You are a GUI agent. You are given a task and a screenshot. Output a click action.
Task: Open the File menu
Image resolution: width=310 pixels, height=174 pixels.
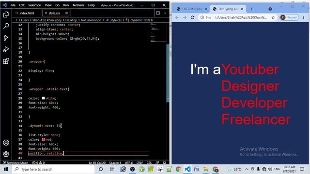click(x=13, y=5)
